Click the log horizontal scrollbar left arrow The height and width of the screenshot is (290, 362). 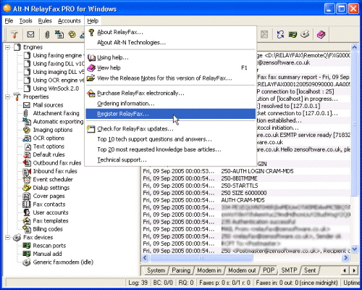pos(145,258)
